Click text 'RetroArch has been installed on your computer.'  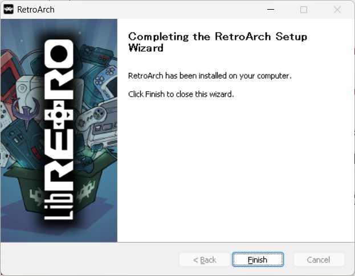point(210,76)
